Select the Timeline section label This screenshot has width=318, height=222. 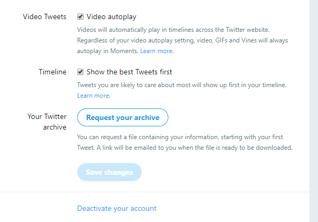click(x=53, y=72)
